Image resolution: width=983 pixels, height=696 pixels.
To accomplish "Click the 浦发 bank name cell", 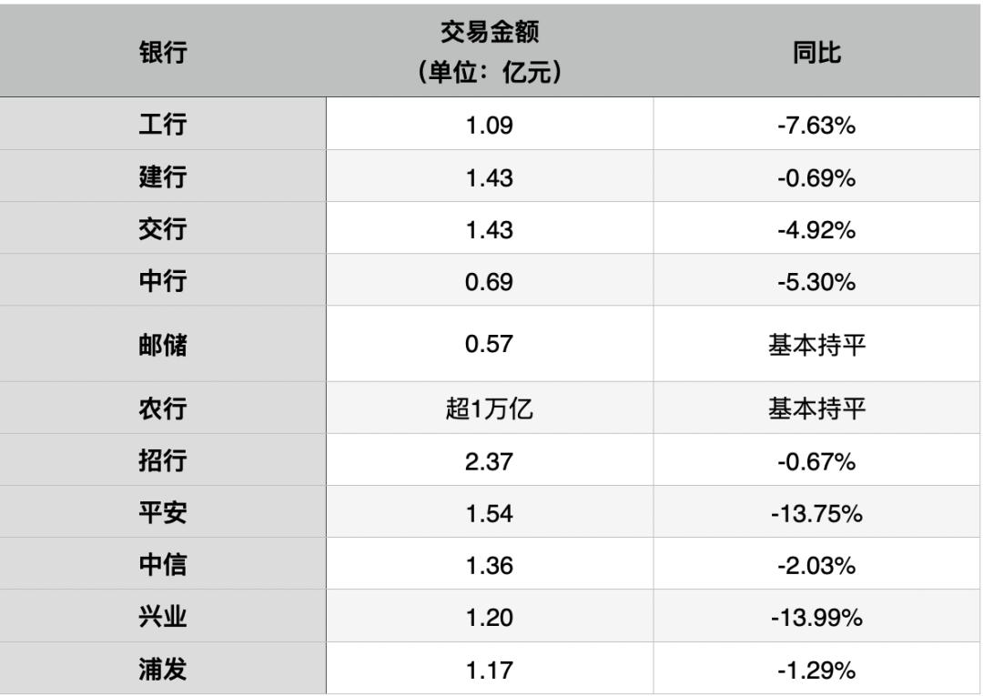I will 162,671.
